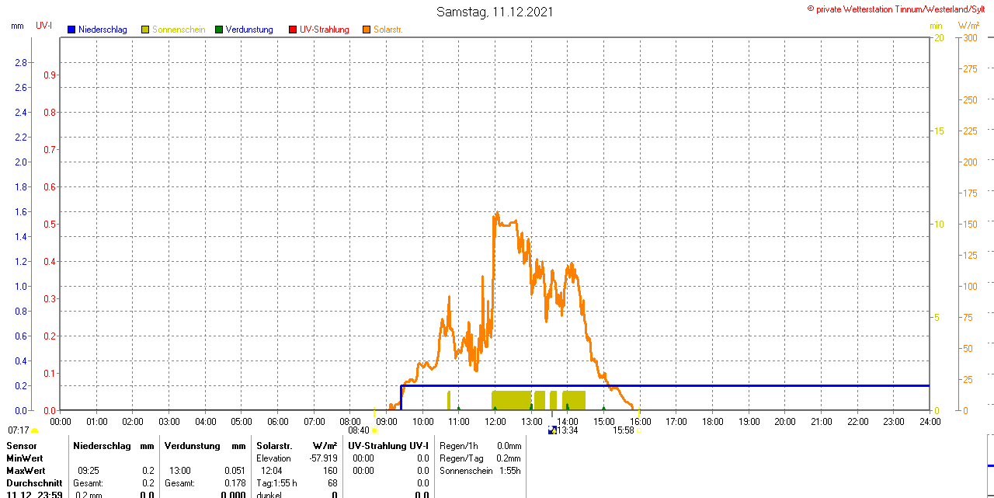Click the sun icon beside 08:40
The width and height of the screenshot is (994, 498).
pos(375,430)
